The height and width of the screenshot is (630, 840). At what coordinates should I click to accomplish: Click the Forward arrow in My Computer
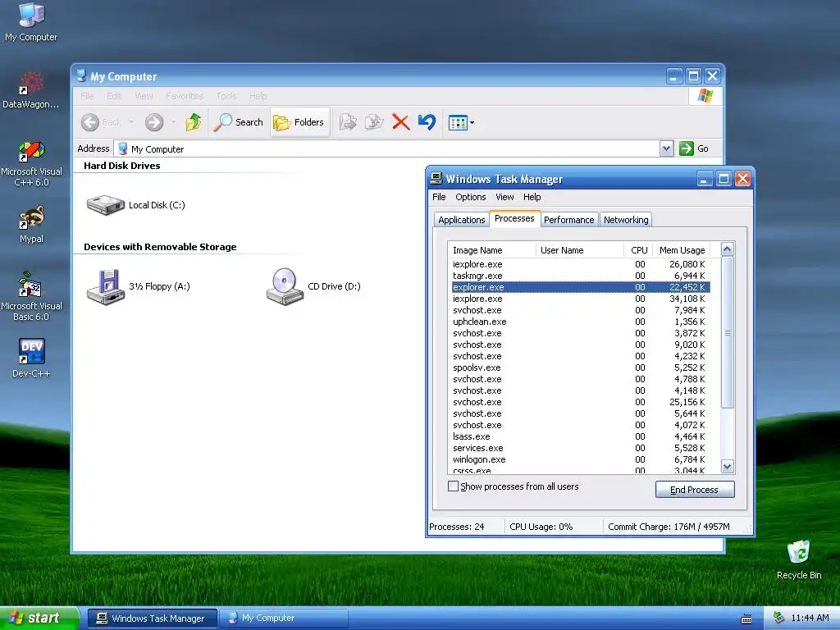(x=153, y=122)
